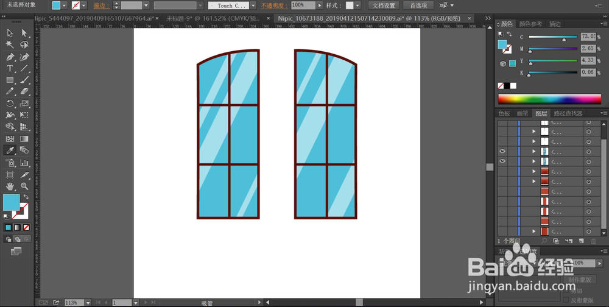Choose the Shape Builder tool

(x=10, y=127)
